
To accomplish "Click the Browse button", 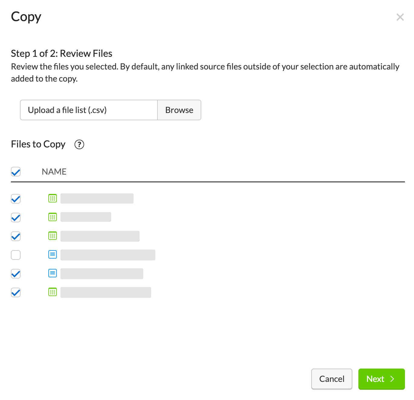I will [179, 110].
